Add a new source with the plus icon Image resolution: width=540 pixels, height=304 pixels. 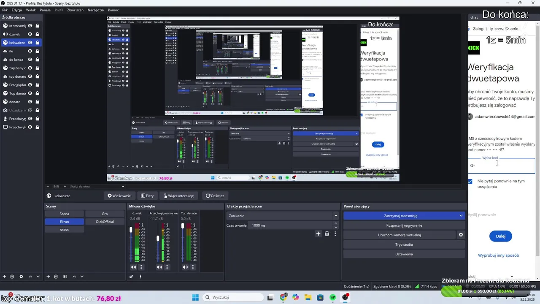coord(4,277)
